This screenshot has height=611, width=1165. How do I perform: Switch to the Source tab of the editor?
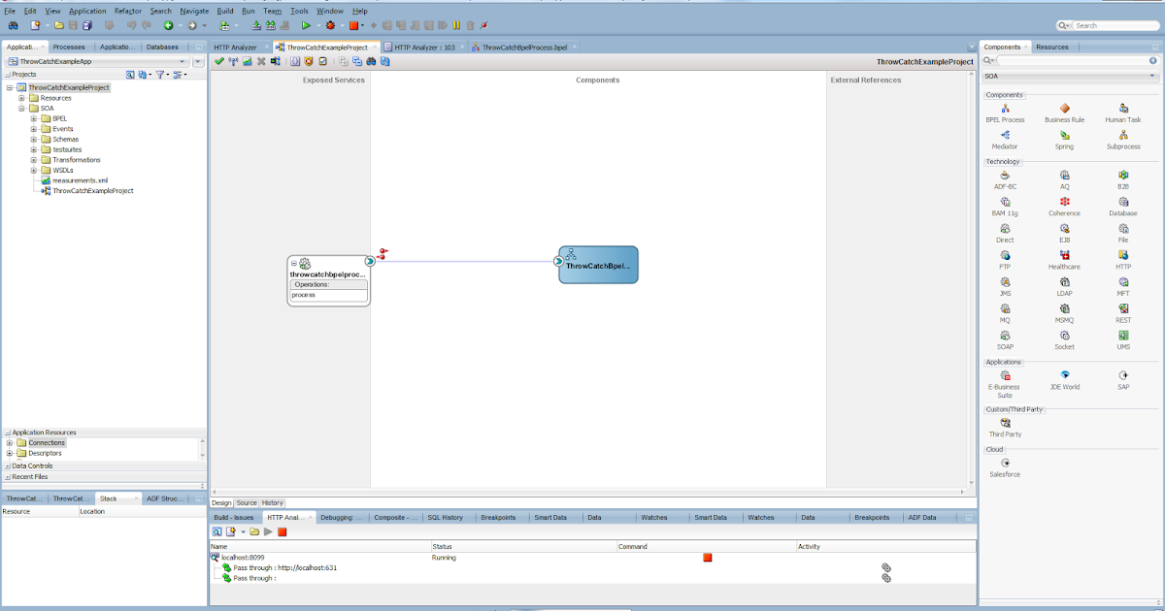point(247,502)
